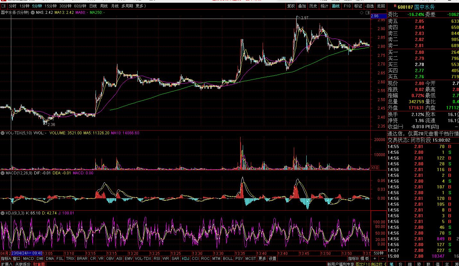459x266 pixels.
Task: Select the highlighted KDJ indicator tab
Action: tap(185, 258)
